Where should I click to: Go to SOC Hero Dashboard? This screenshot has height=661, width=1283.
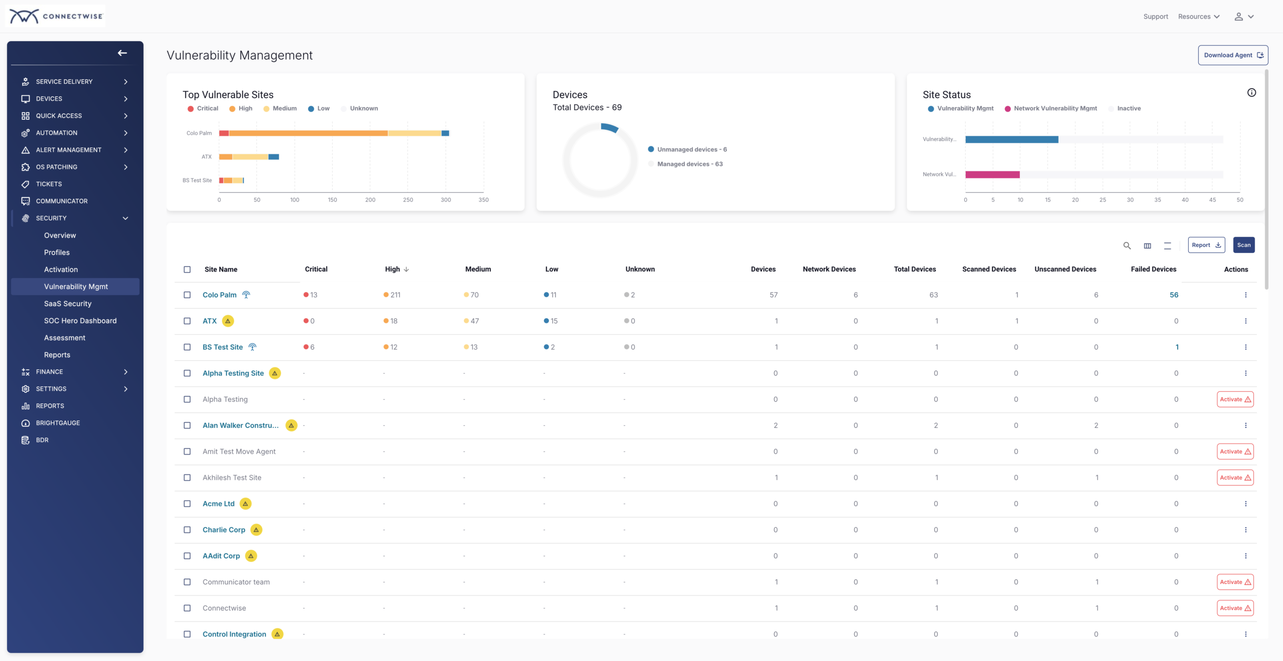(80, 321)
